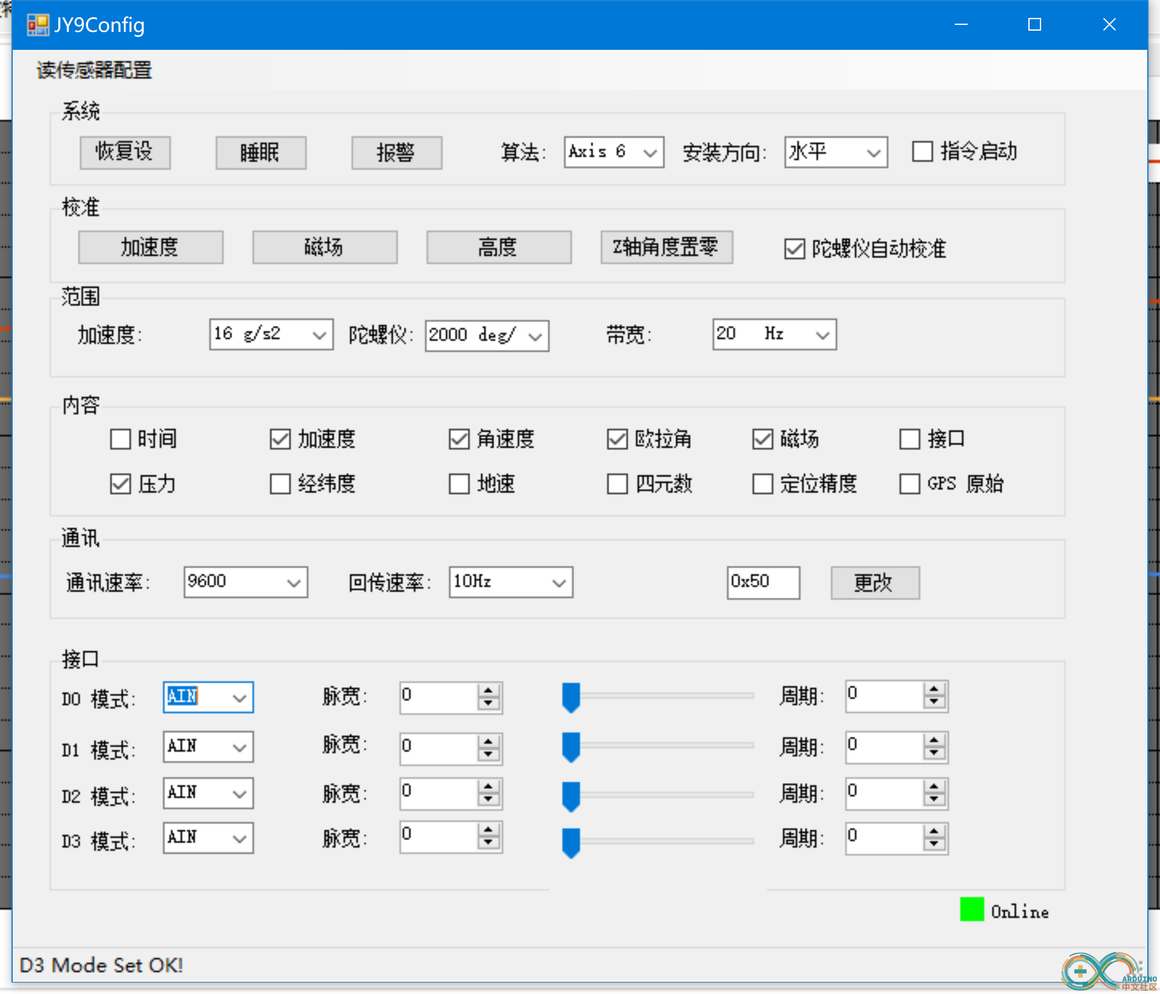Viewport: 1160px width, 994px height.
Task: Click the D2 row slider thumb
Action: click(571, 796)
